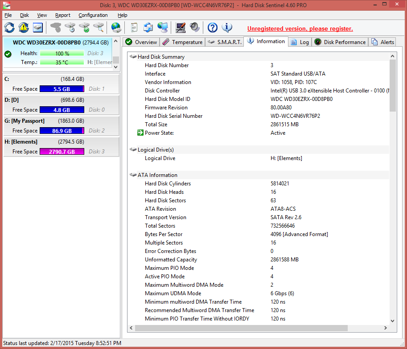Switch to the Log tab
This screenshot has height=349, width=407.
[300, 42]
